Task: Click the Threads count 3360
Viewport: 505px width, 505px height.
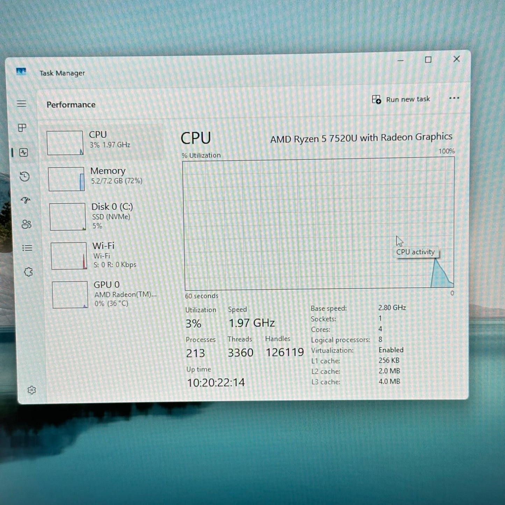Action: point(240,353)
